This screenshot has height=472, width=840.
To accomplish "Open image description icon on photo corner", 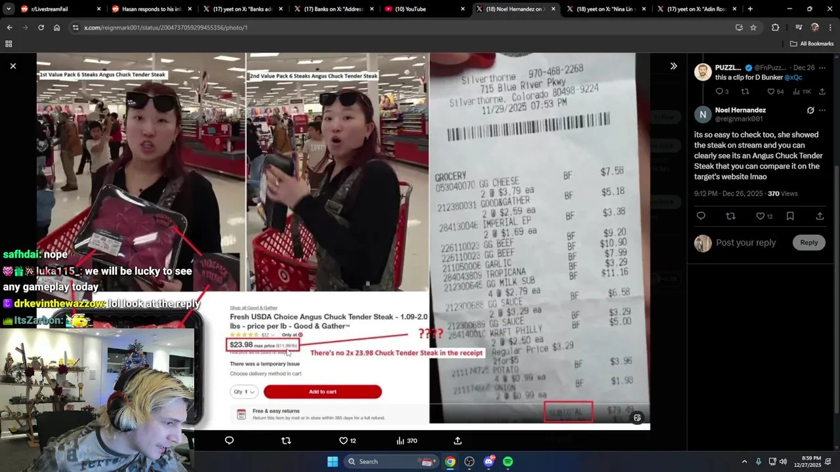I will click(x=637, y=418).
